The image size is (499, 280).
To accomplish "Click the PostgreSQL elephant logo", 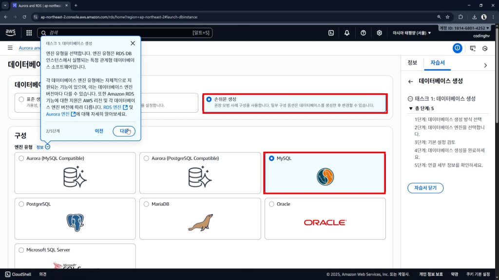I will (x=75, y=222).
